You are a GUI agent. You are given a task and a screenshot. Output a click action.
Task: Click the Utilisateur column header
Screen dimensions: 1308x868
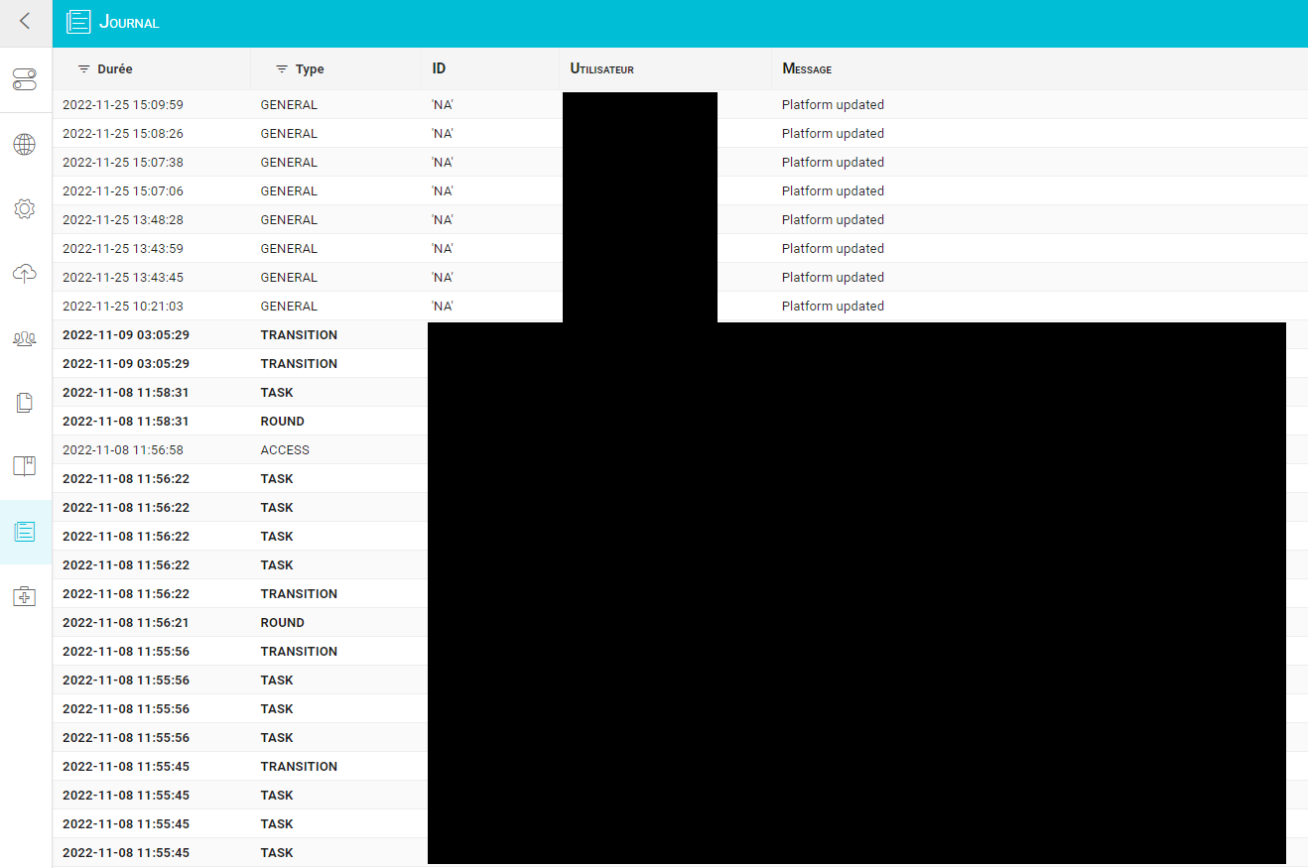[x=602, y=69]
